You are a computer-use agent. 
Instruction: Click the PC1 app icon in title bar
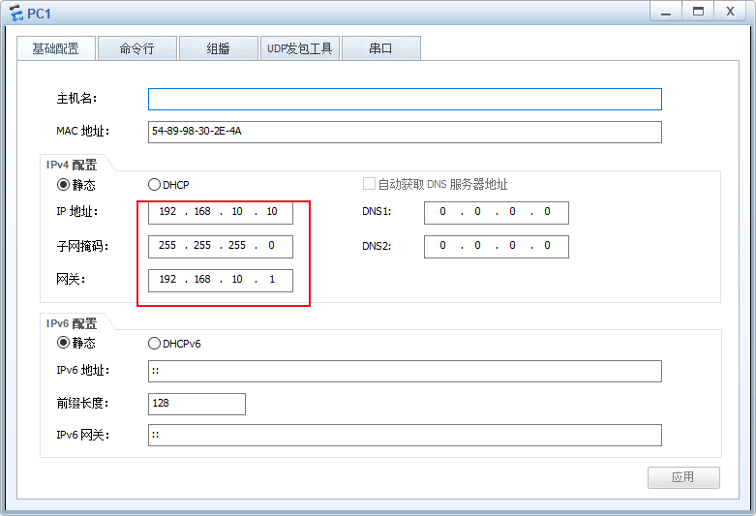point(15,13)
